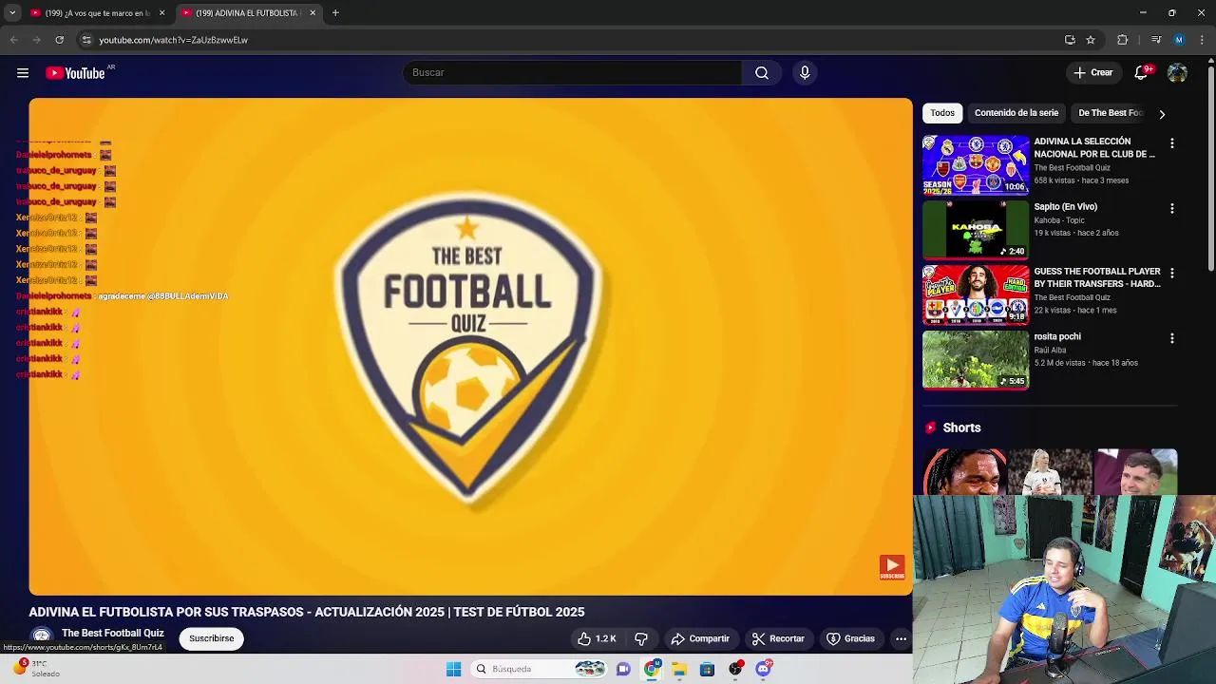Open GUESS THE FOOTBALL PLAYER video thumbnail
The height and width of the screenshot is (684, 1216).
tap(976, 295)
